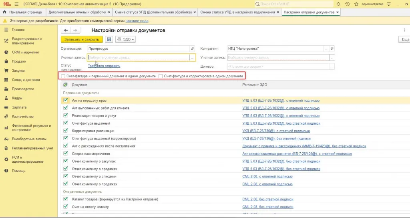
Task: Click the Продажи shopping bag icon
Action: [x=6, y=61]
